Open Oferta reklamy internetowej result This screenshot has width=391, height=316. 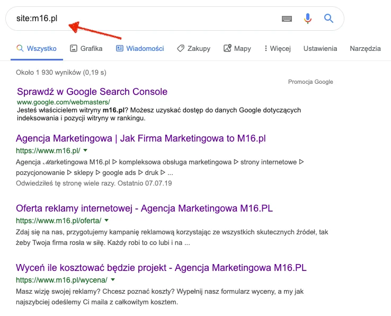[144, 208]
